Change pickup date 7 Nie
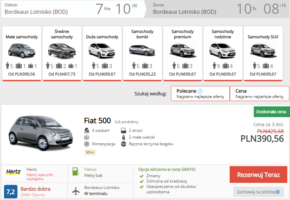Image resolution: width=290 pixels, height=200 pixels. [x=103, y=9]
